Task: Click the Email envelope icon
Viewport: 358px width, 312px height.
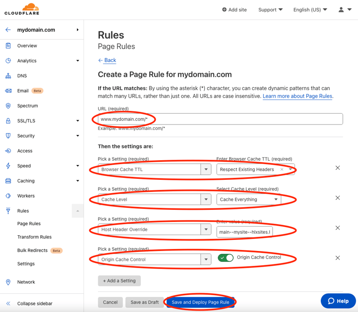Action: [8, 91]
